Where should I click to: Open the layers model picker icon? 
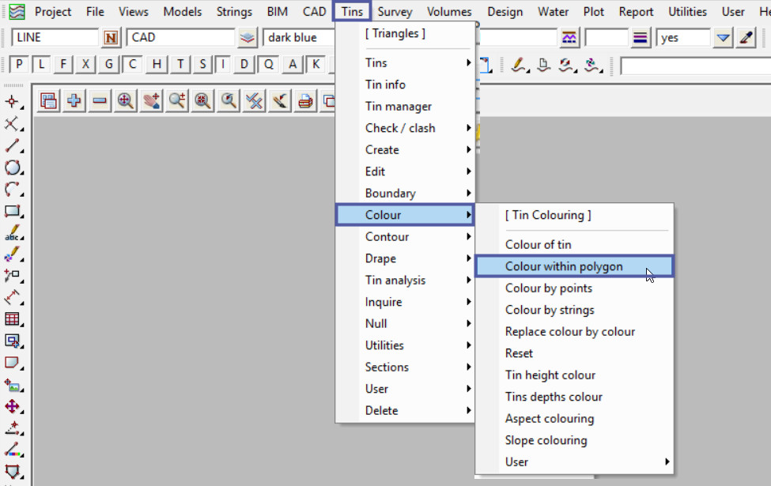pos(248,38)
